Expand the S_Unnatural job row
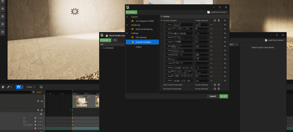Screen dimensions: 293x132 coord(101,48)
